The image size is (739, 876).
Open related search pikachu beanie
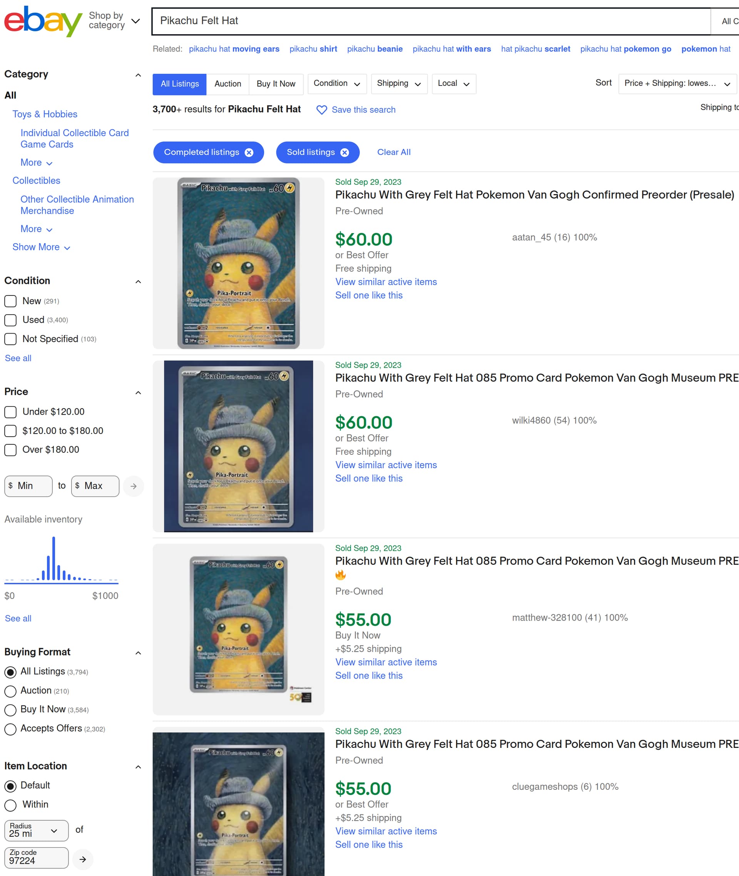coord(375,49)
